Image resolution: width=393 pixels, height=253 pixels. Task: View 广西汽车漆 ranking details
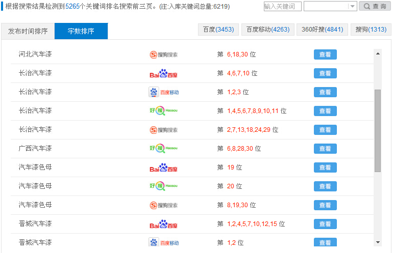(325, 149)
